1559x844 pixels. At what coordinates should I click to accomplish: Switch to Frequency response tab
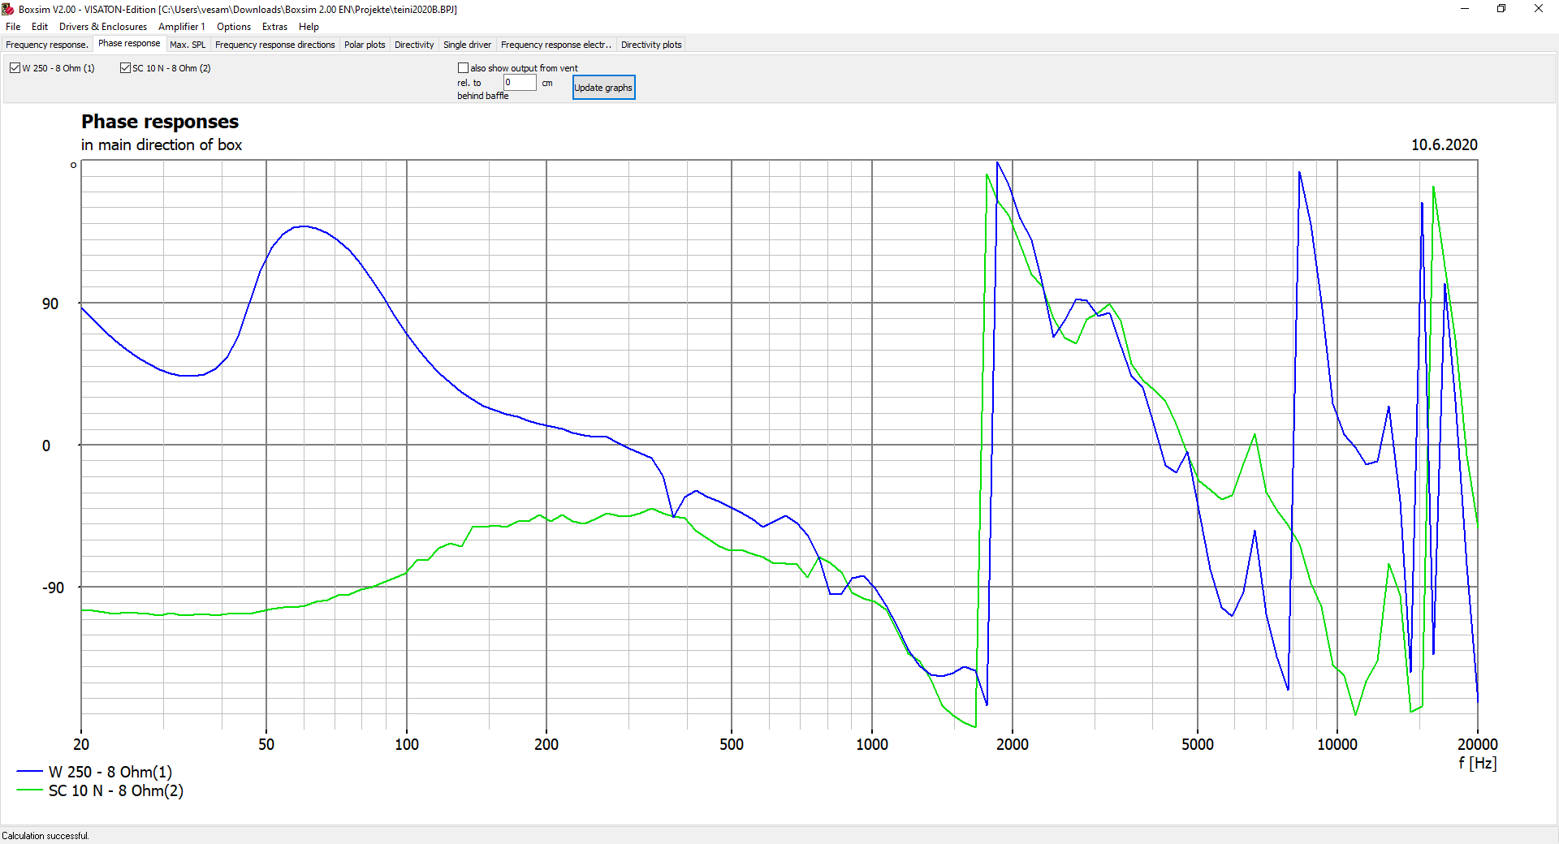pos(47,45)
